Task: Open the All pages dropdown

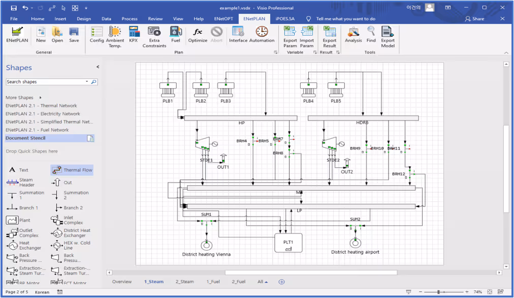Action: point(262,282)
